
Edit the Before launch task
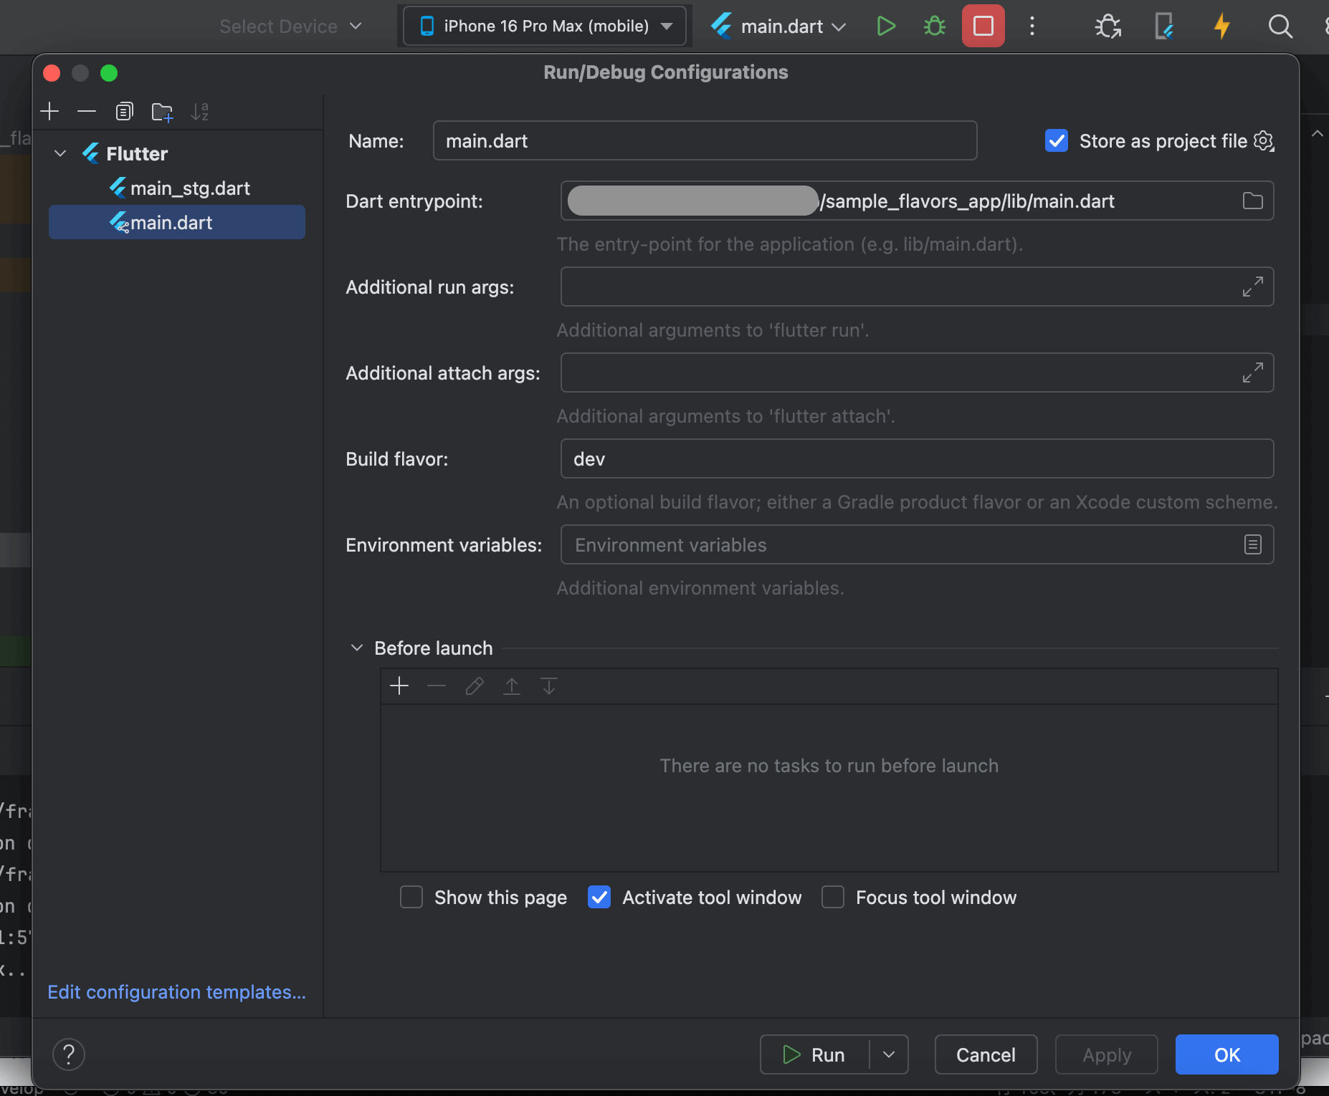pyautogui.click(x=474, y=686)
